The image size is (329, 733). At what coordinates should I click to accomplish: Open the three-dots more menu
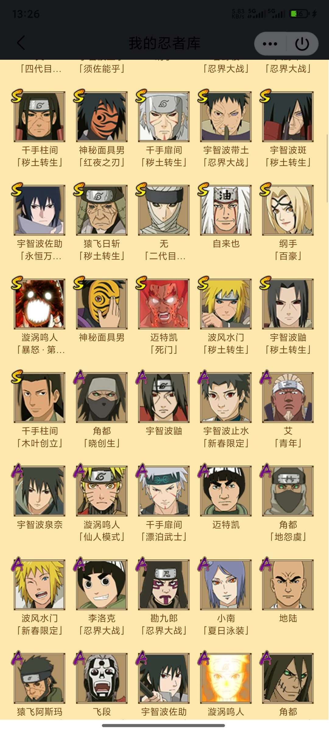click(x=270, y=44)
